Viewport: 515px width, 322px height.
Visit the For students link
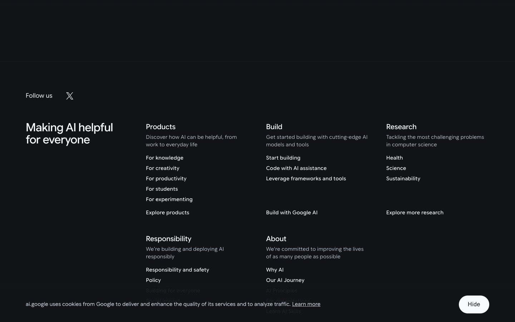162,189
